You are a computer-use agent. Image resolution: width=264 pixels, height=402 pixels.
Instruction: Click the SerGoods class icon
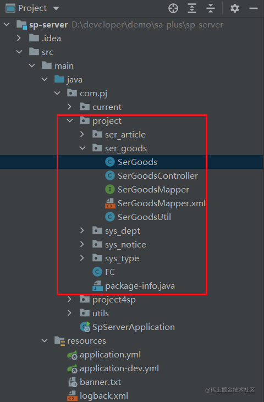(110, 162)
